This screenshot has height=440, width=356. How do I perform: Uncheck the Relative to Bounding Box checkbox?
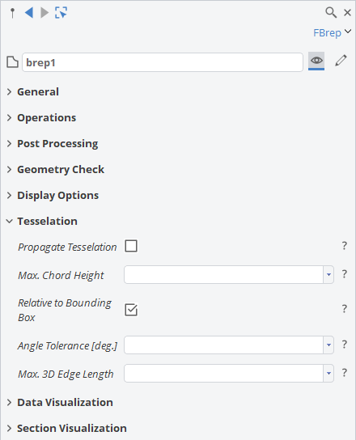[131, 310]
